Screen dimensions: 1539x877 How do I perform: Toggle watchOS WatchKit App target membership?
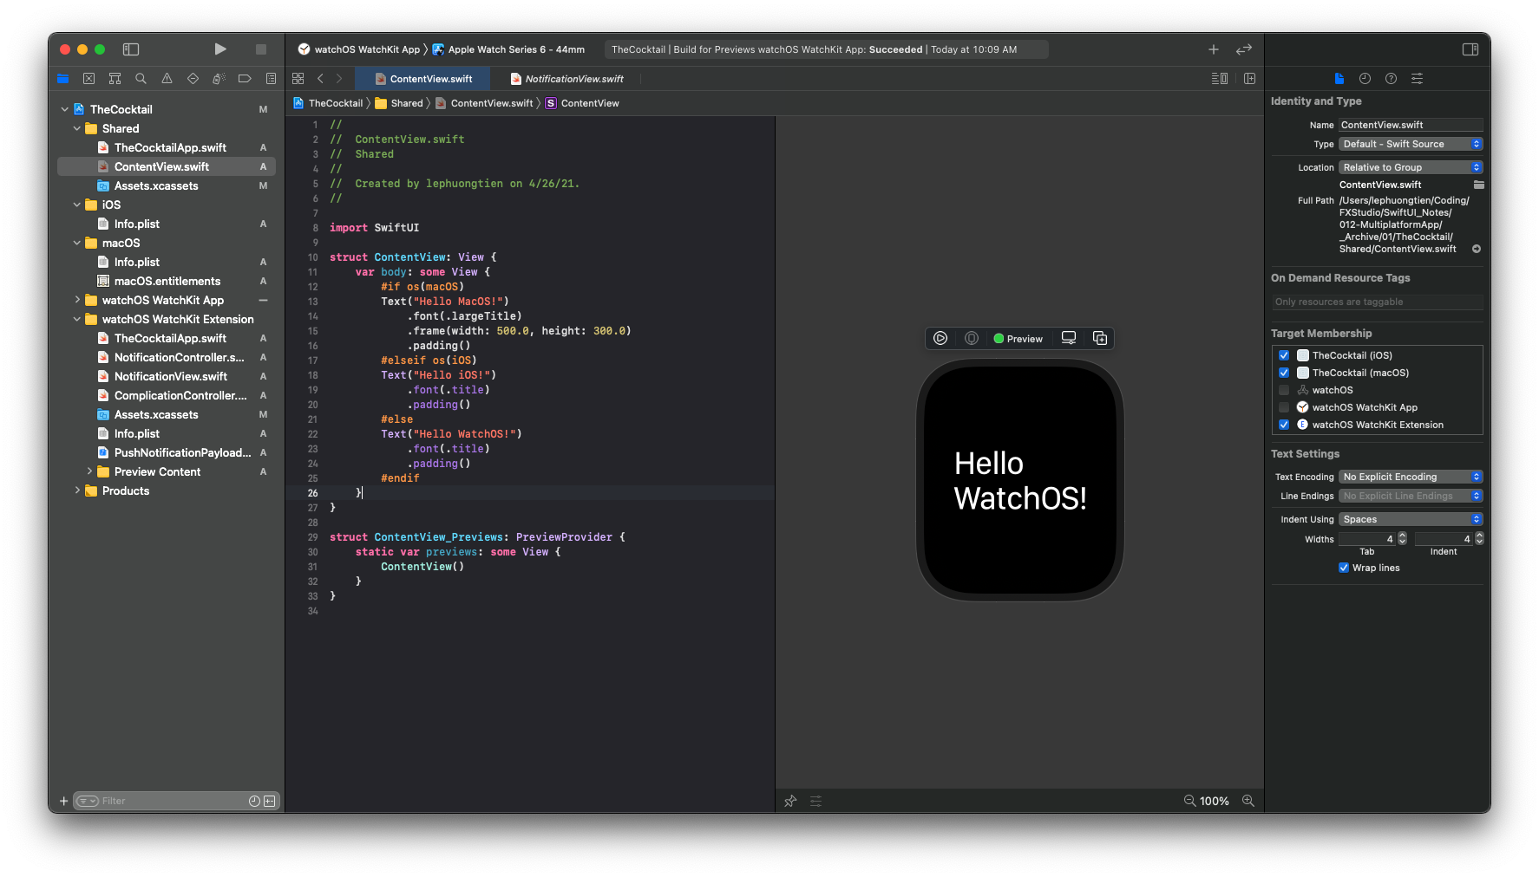1284,407
